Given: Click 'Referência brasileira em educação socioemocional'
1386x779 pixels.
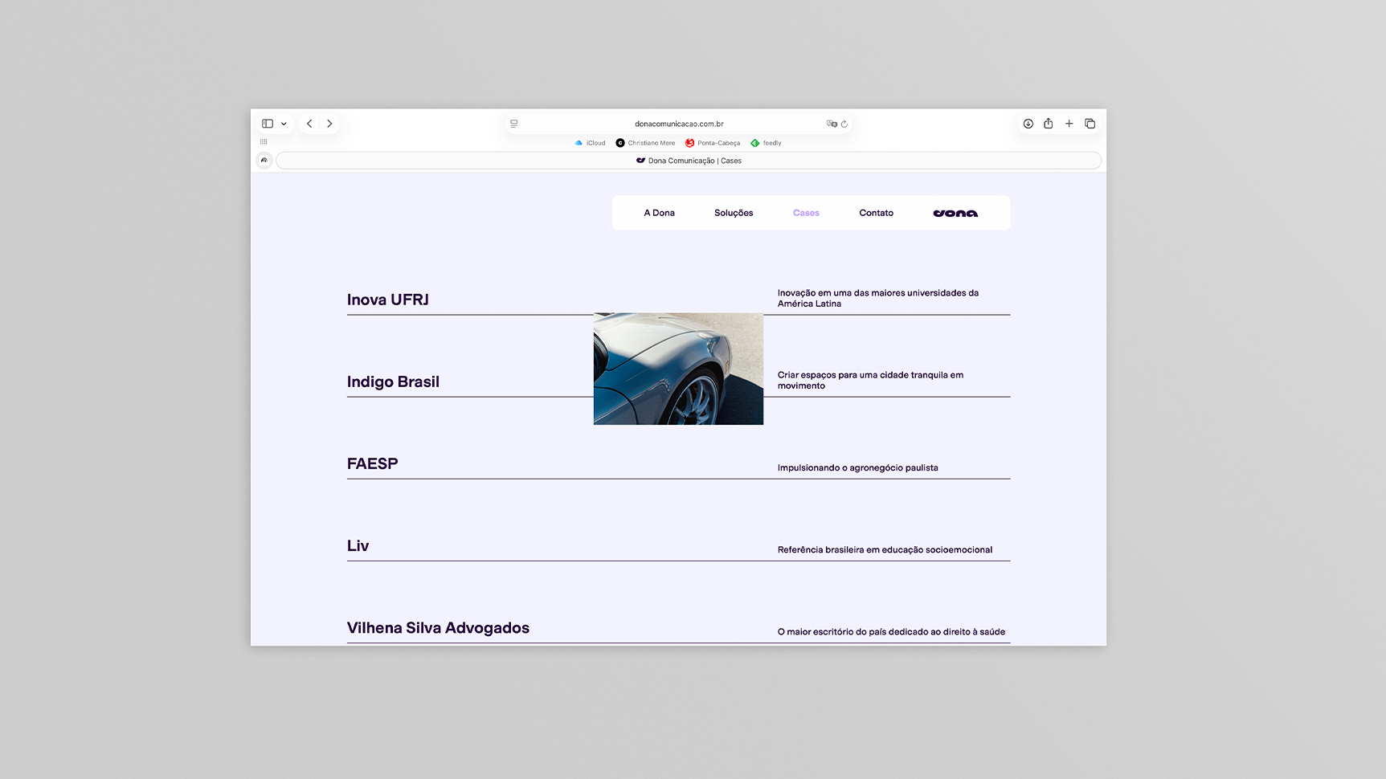Looking at the screenshot, I should tap(885, 549).
